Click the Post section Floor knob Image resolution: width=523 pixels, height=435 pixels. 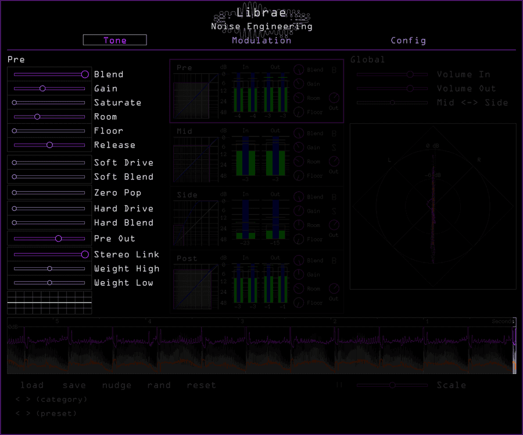(299, 303)
